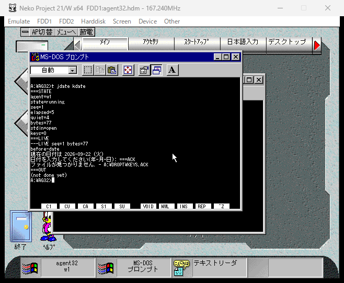Click the S1 function key label
The height and width of the screenshot is (283, 344).
104,207
